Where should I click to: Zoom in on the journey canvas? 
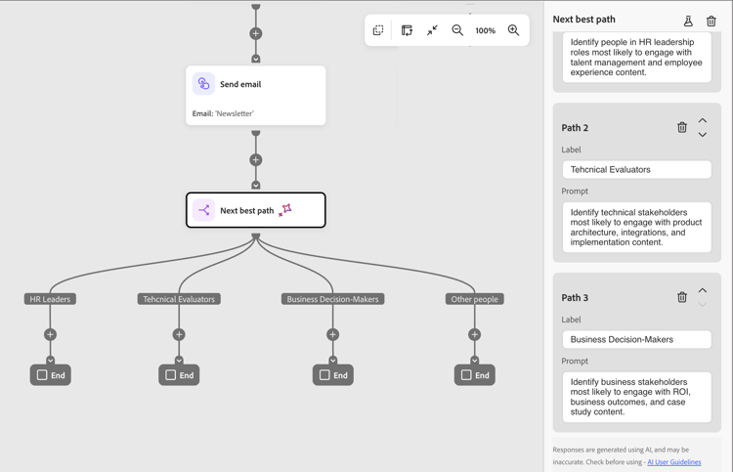pos(513,30)
